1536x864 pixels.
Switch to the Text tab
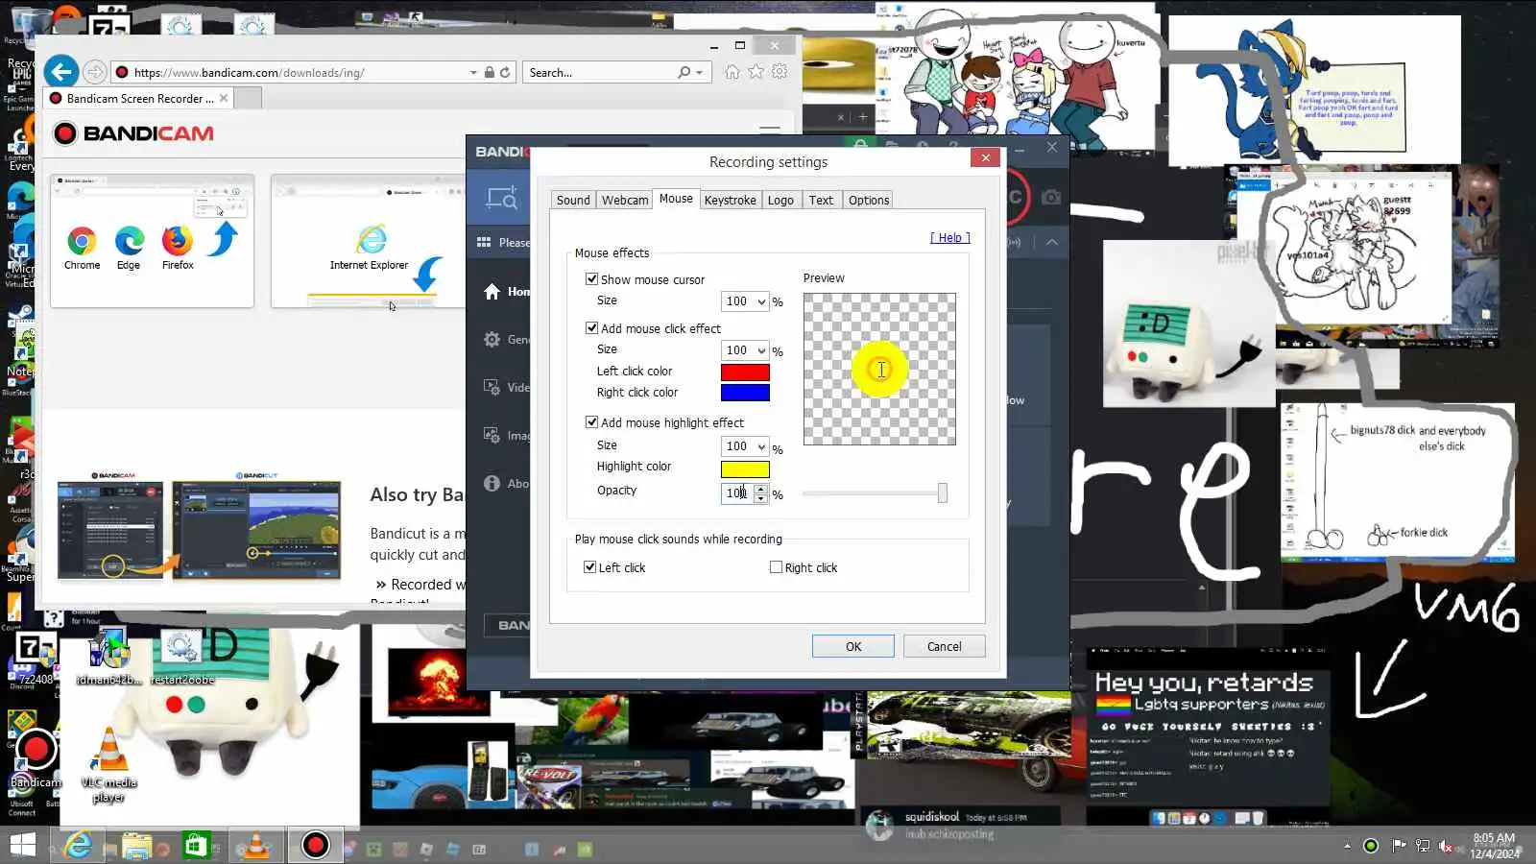pyautogui.click(x=821, y=201)
